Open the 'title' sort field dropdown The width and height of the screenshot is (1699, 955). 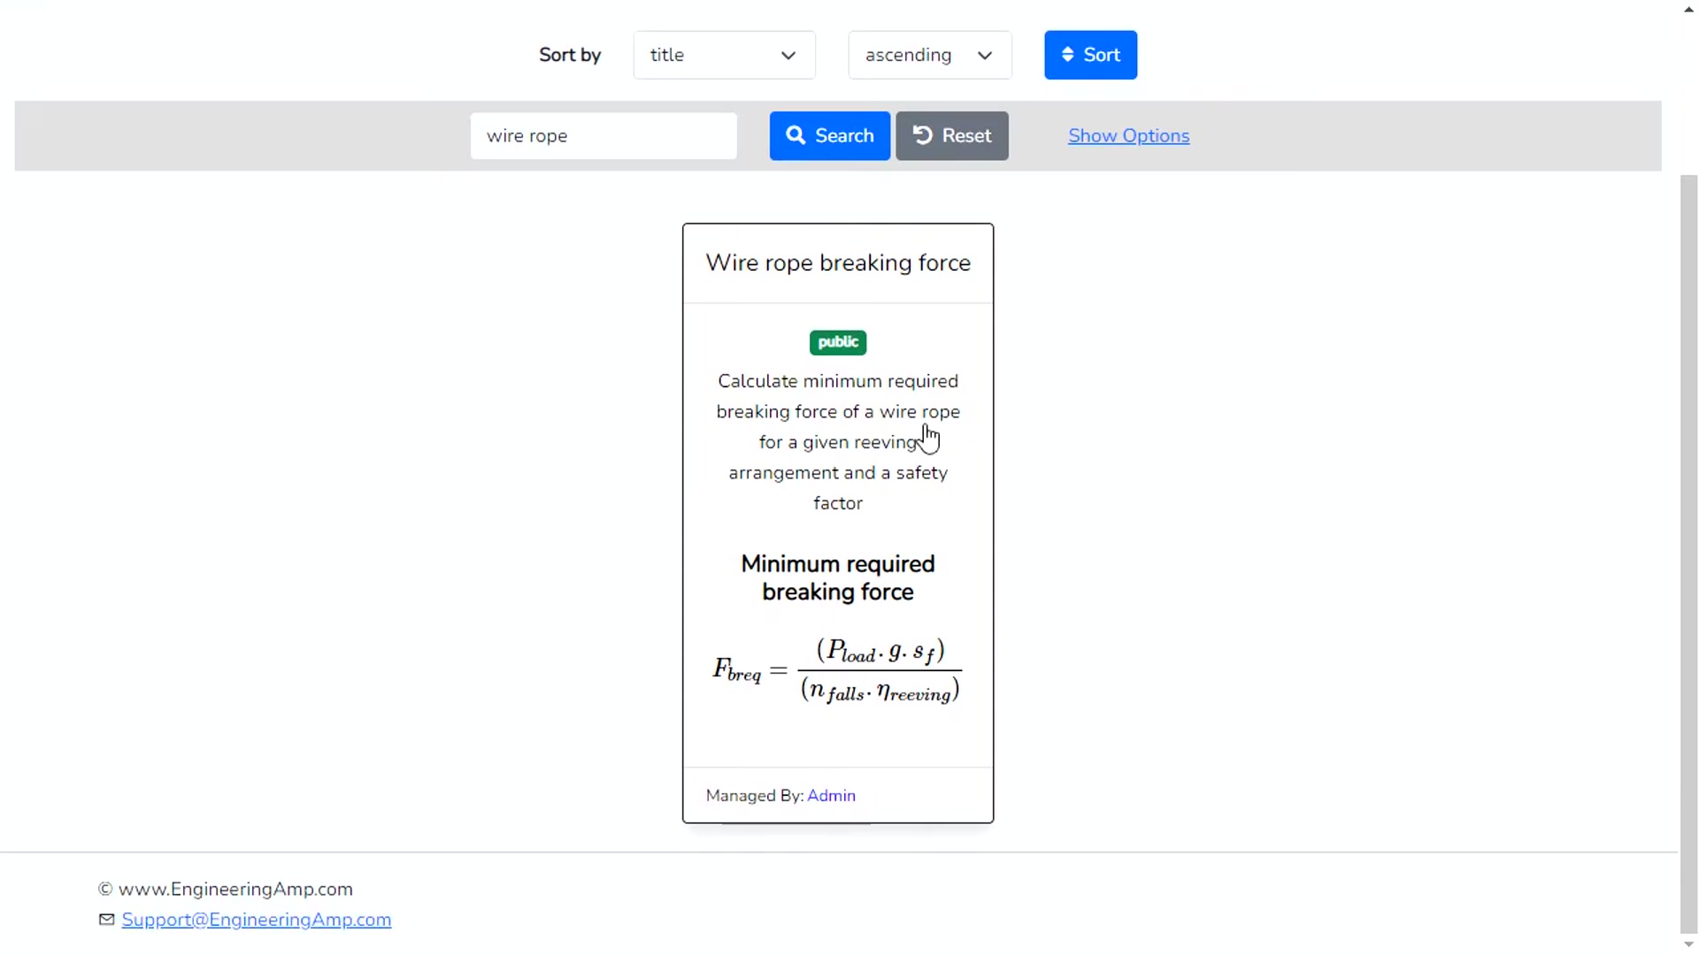pyautogui.click(x=724, y=55)
